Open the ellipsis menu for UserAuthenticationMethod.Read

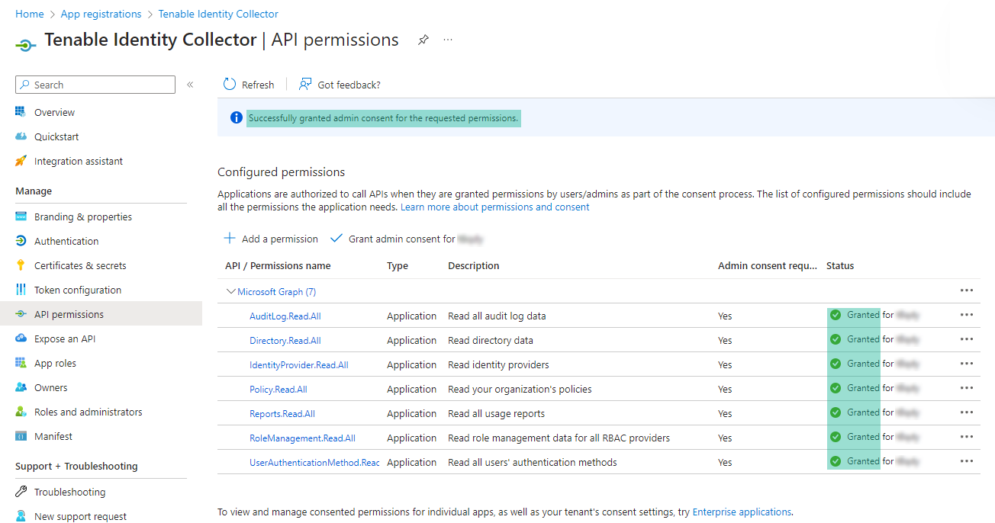coord(967,461)
